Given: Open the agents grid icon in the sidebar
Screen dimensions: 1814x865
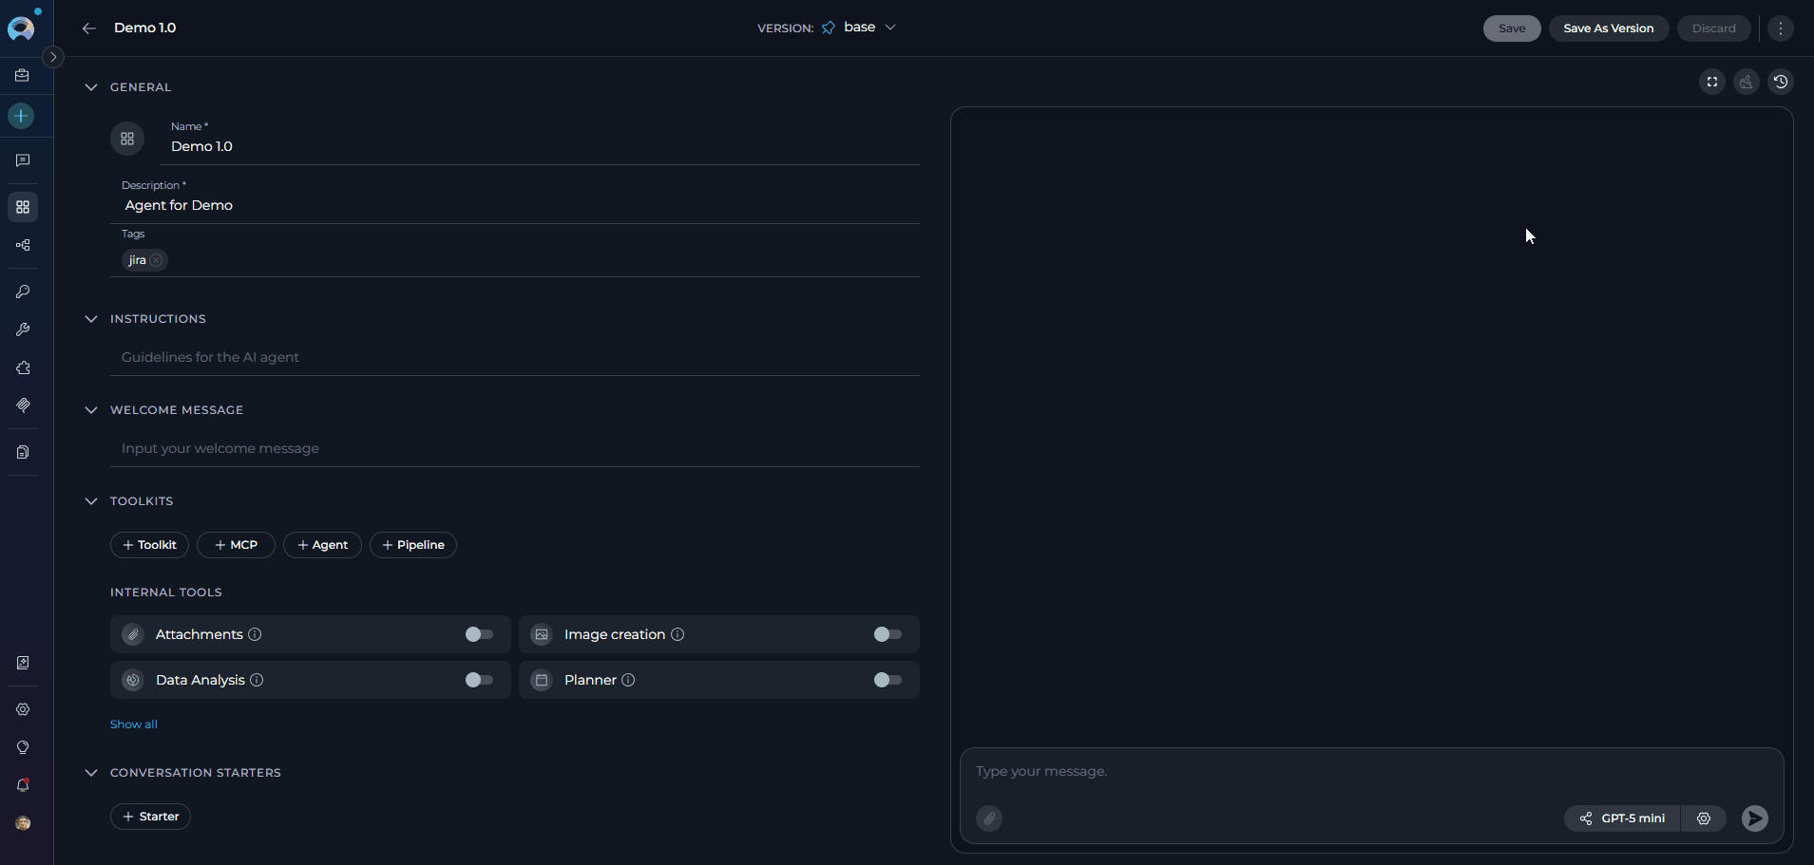Looking at the screenshot, I should pyautogui.click(x=23, y=207).
